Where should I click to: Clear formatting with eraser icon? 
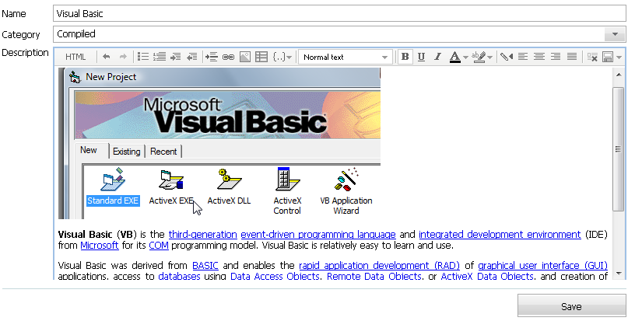(x=507, y=57)
